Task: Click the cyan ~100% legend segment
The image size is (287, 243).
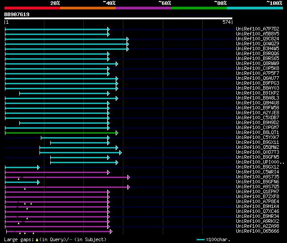Action: pos(255,8)
